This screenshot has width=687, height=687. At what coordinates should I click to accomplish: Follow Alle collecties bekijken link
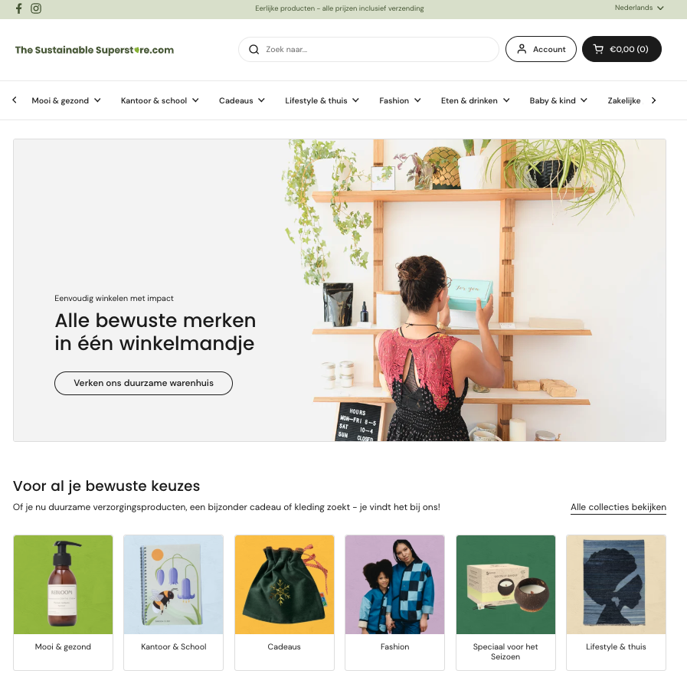coord(618,507)
